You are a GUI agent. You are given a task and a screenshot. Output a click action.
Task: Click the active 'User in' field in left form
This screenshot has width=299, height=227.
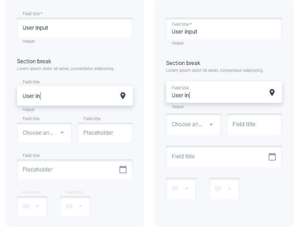[x=75, y=96]
